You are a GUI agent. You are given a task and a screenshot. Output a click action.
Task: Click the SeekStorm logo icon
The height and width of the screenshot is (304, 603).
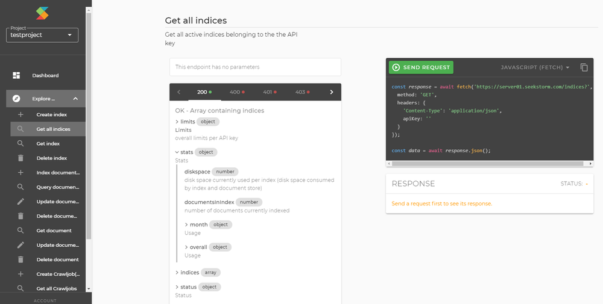click(x=41, y=13)
